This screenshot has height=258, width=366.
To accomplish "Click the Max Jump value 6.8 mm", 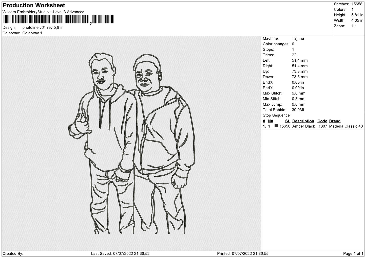I will pyautogui.click(x=299, y=104).
